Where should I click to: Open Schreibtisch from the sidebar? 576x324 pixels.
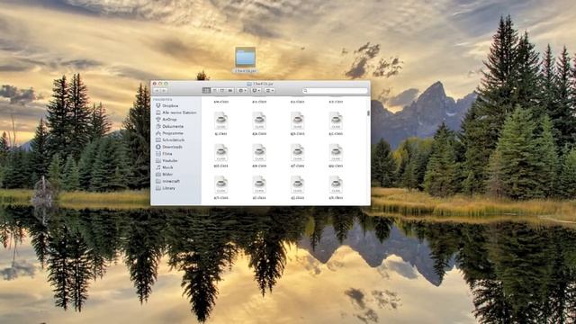pos(170,140)
